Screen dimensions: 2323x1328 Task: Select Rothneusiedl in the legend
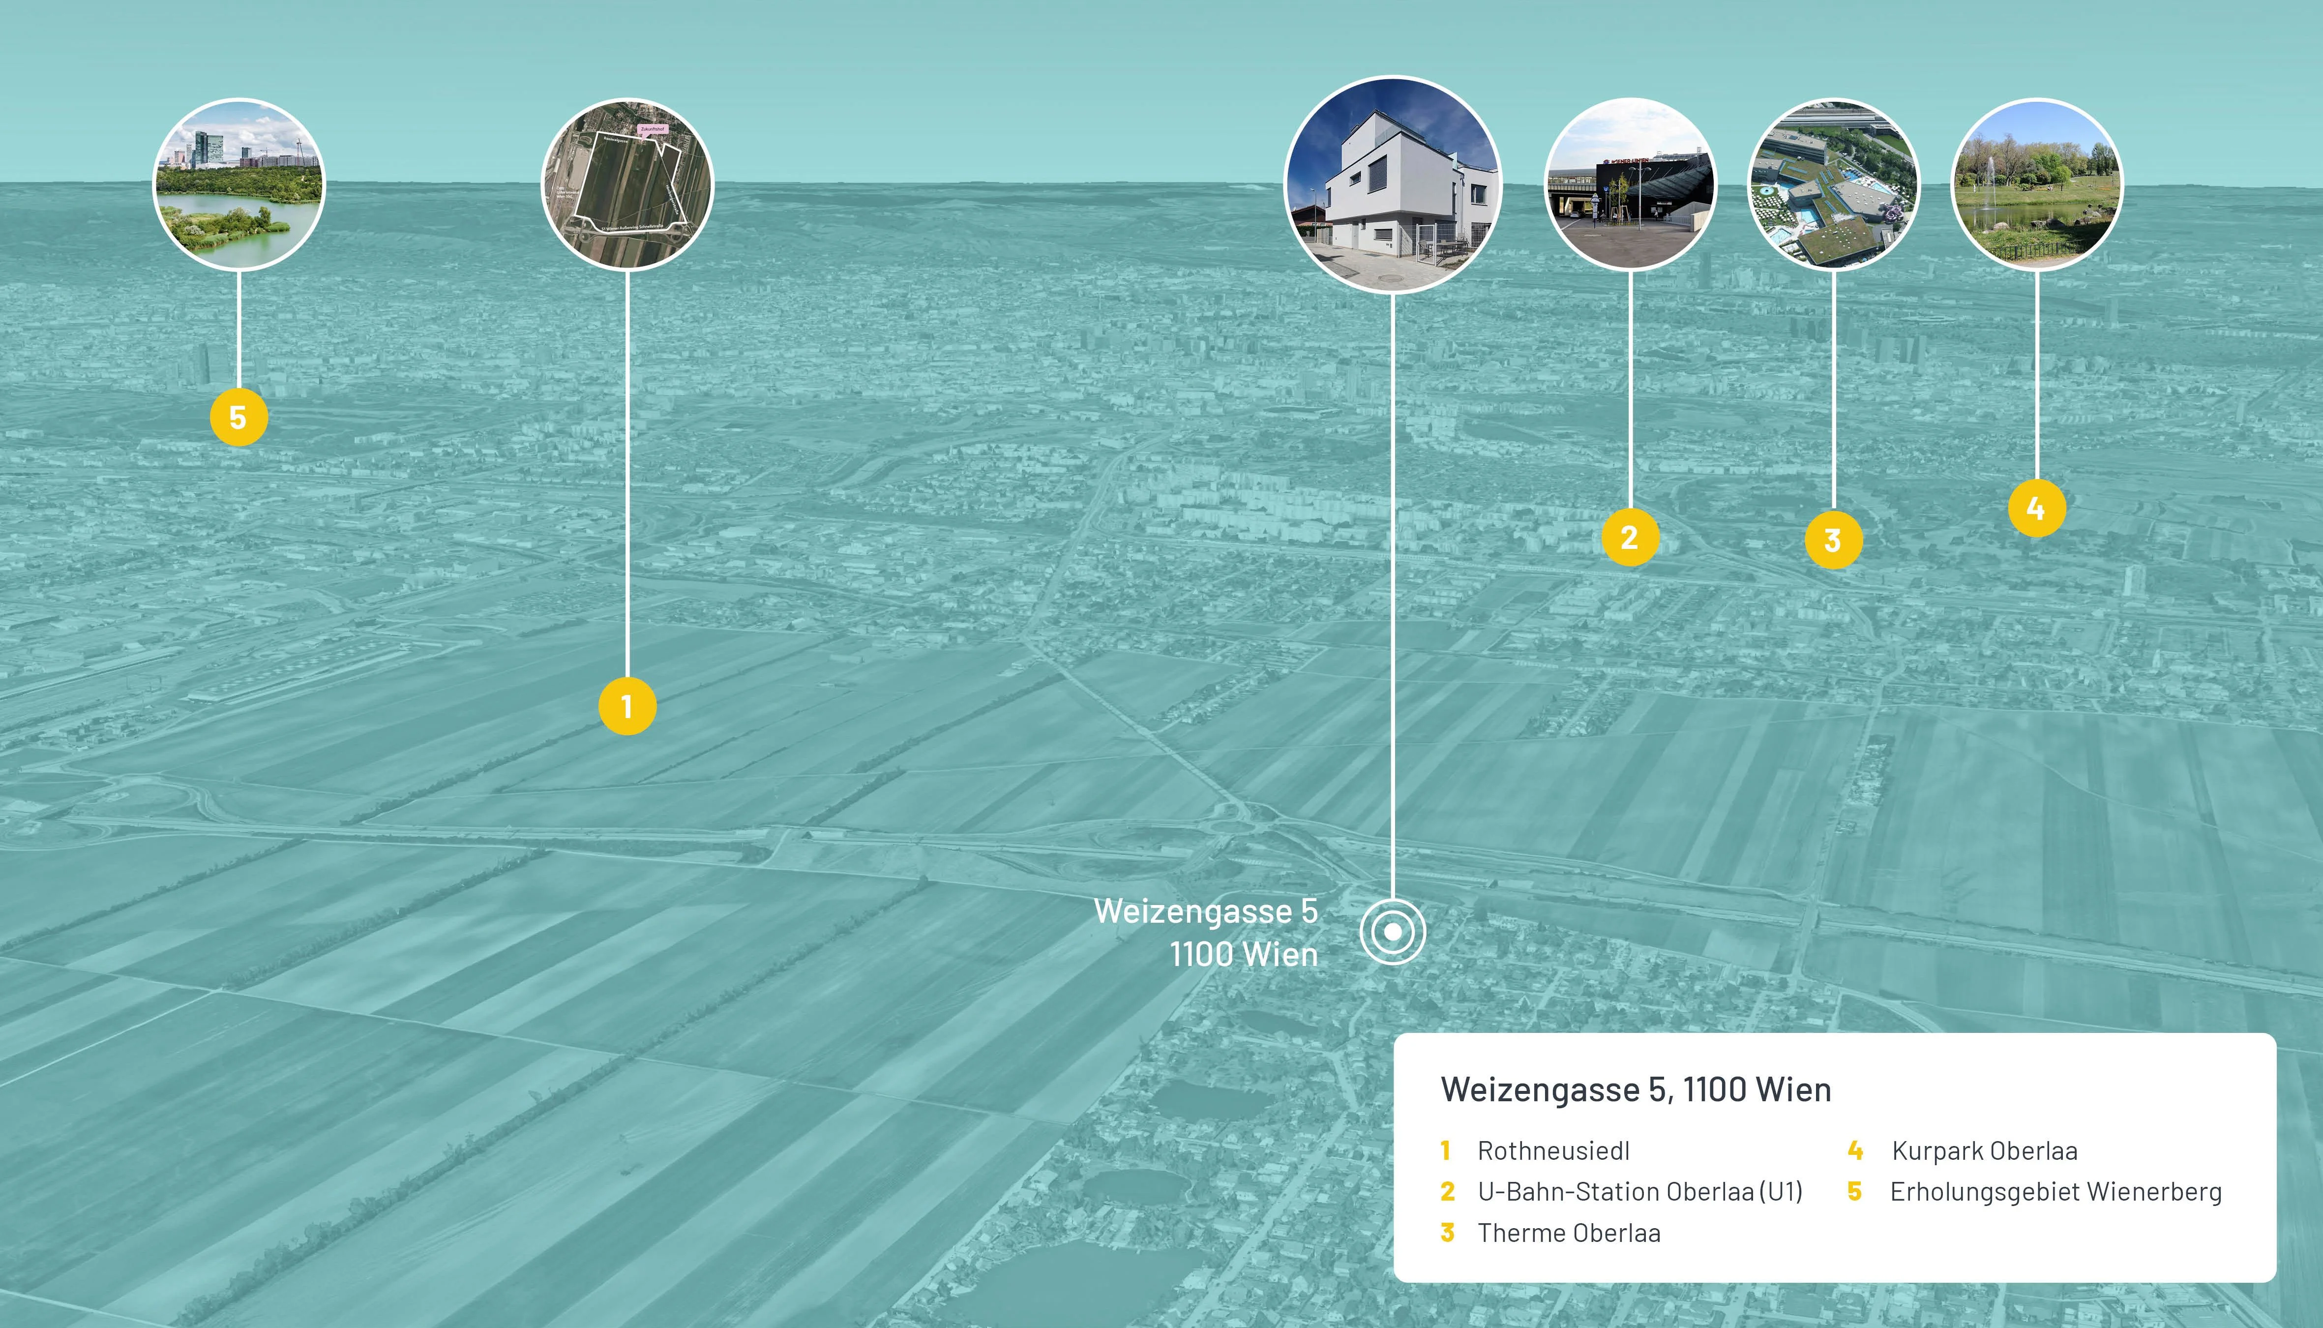[1553, 1151]
